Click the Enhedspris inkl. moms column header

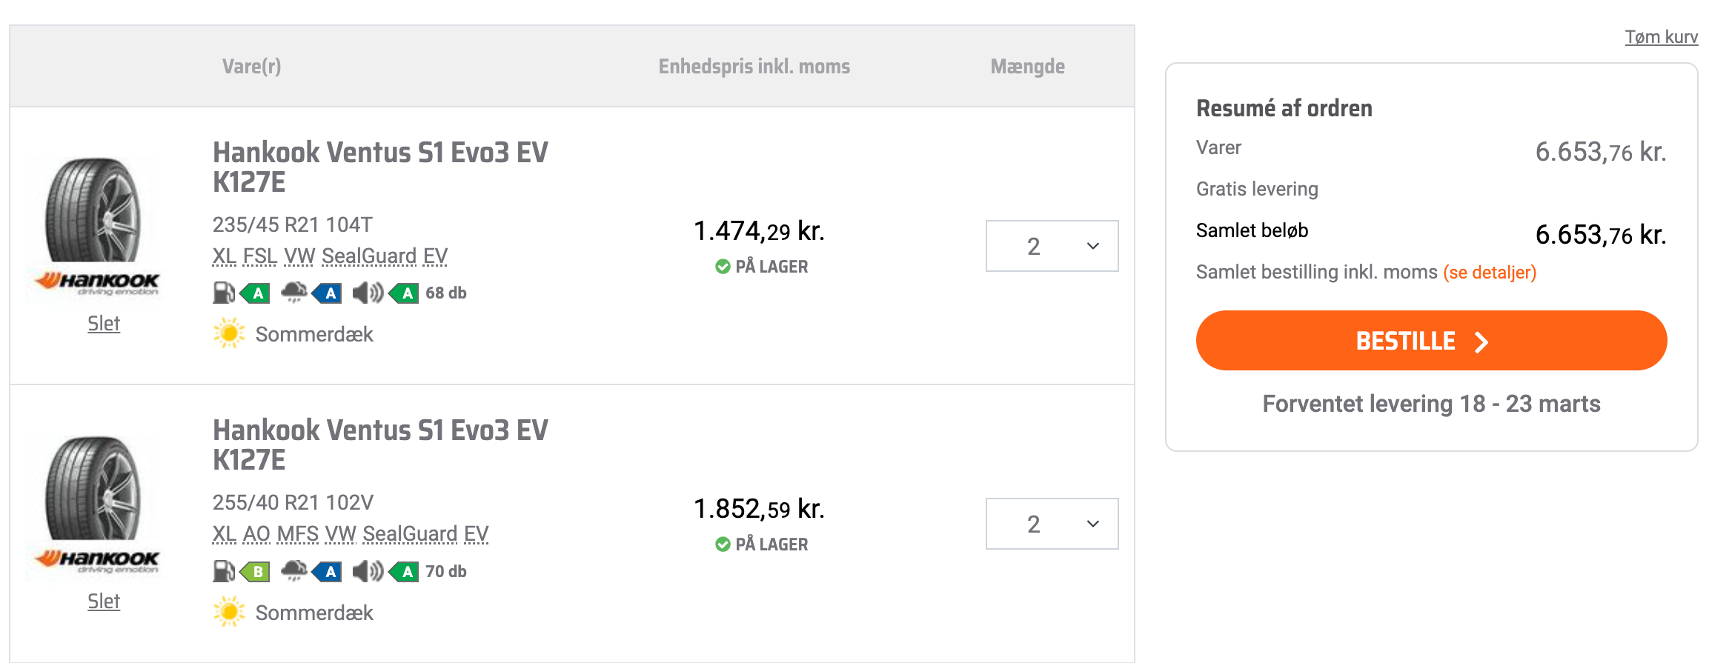754,66
